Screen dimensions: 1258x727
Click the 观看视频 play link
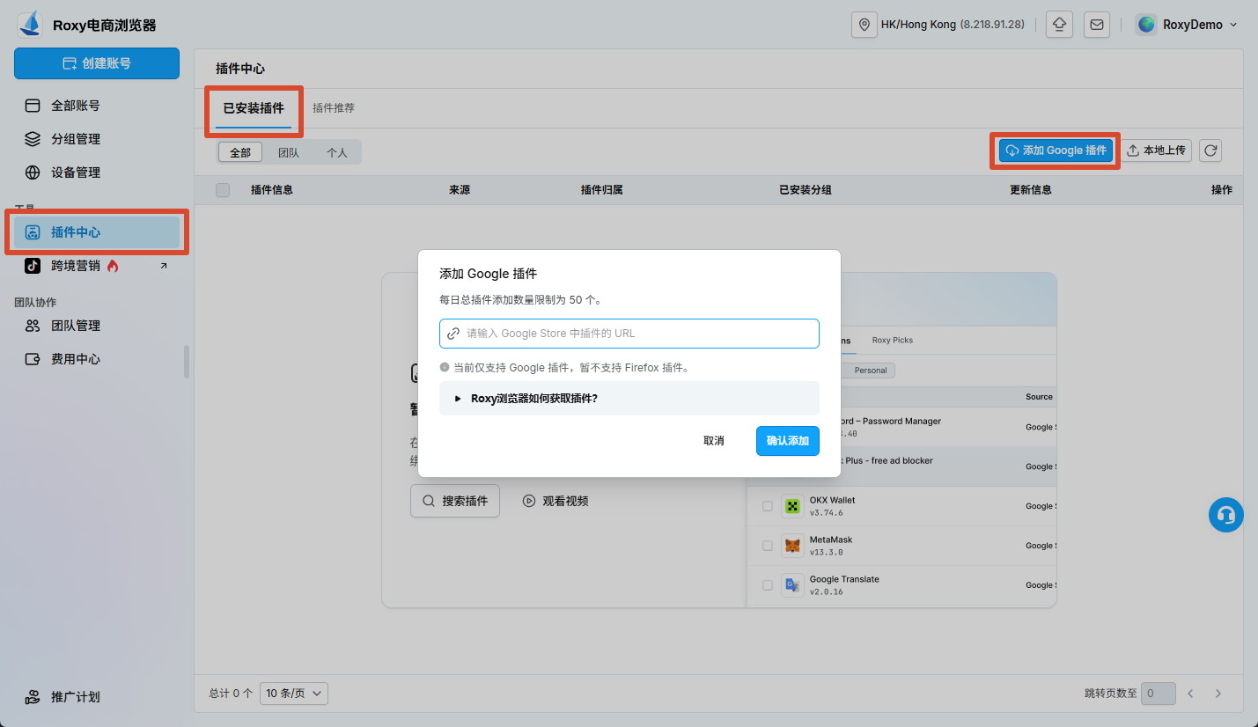click(555, 501)
